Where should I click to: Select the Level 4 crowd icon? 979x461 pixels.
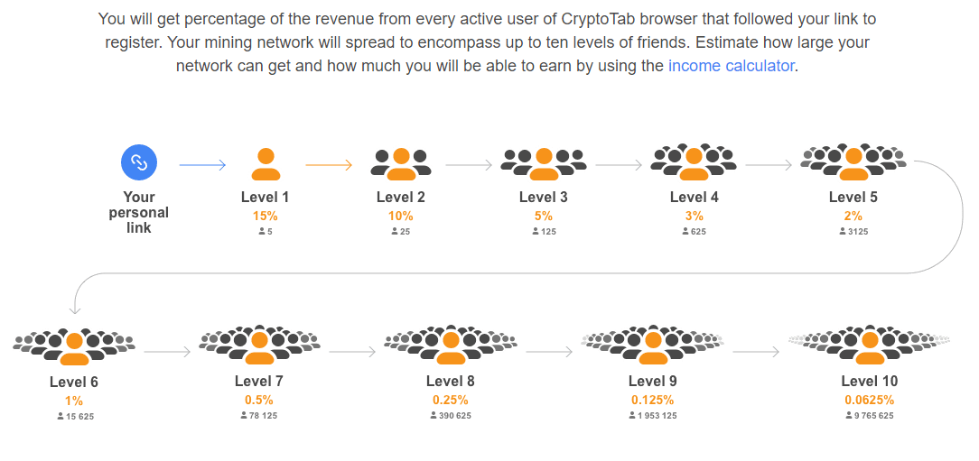[x=694, y=162]
